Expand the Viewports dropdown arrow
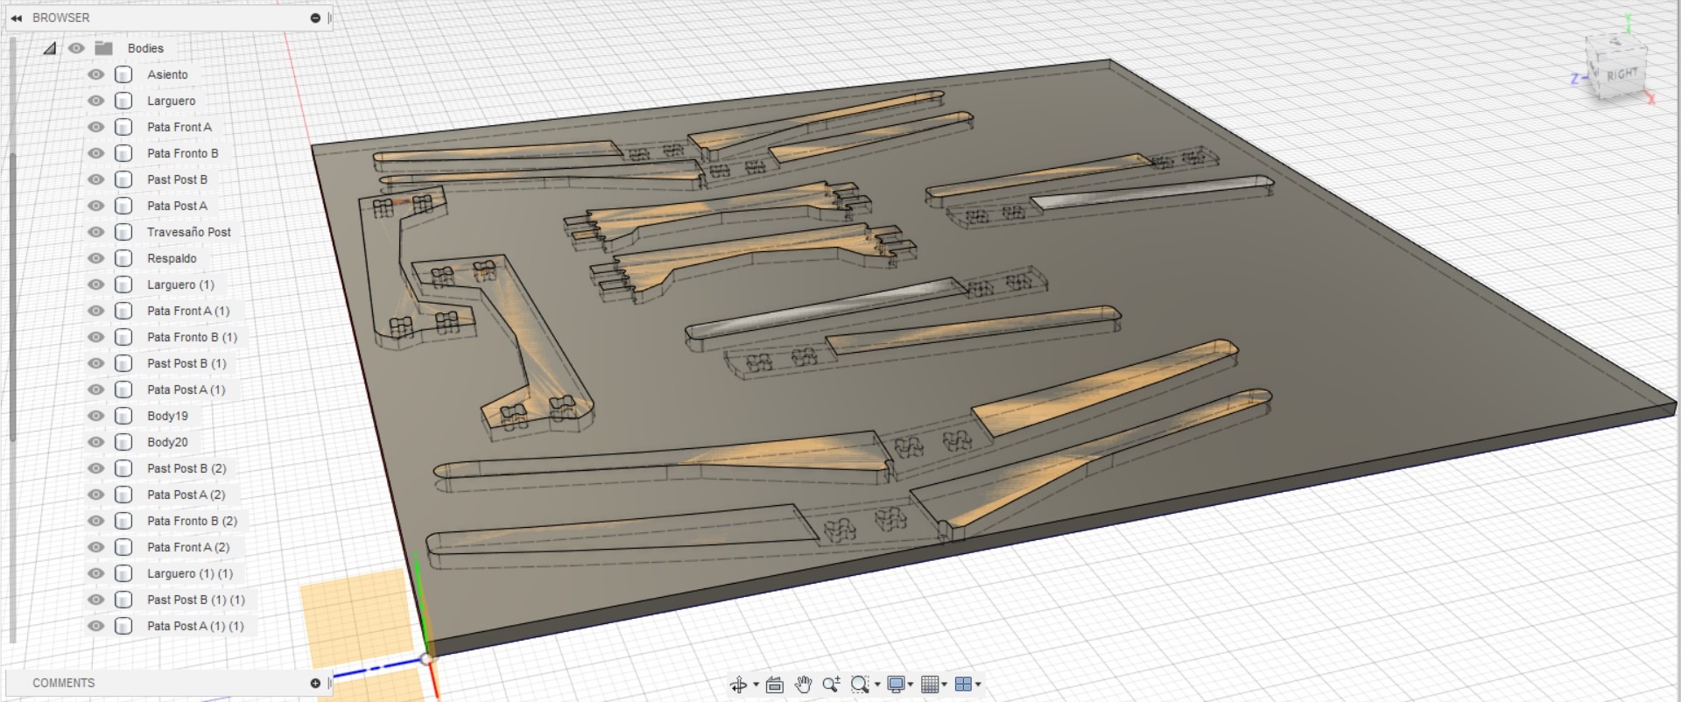1681x702 pixels. [x=978, y=684]
